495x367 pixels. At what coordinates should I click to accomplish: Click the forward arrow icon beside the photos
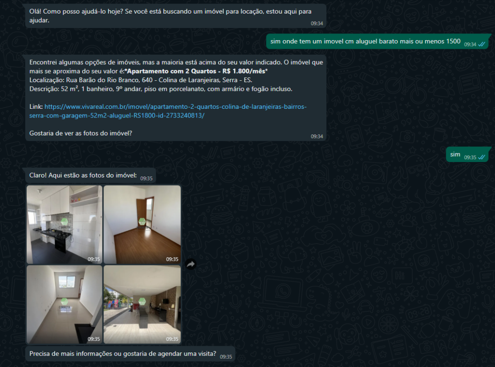click(x=190, y=264)
